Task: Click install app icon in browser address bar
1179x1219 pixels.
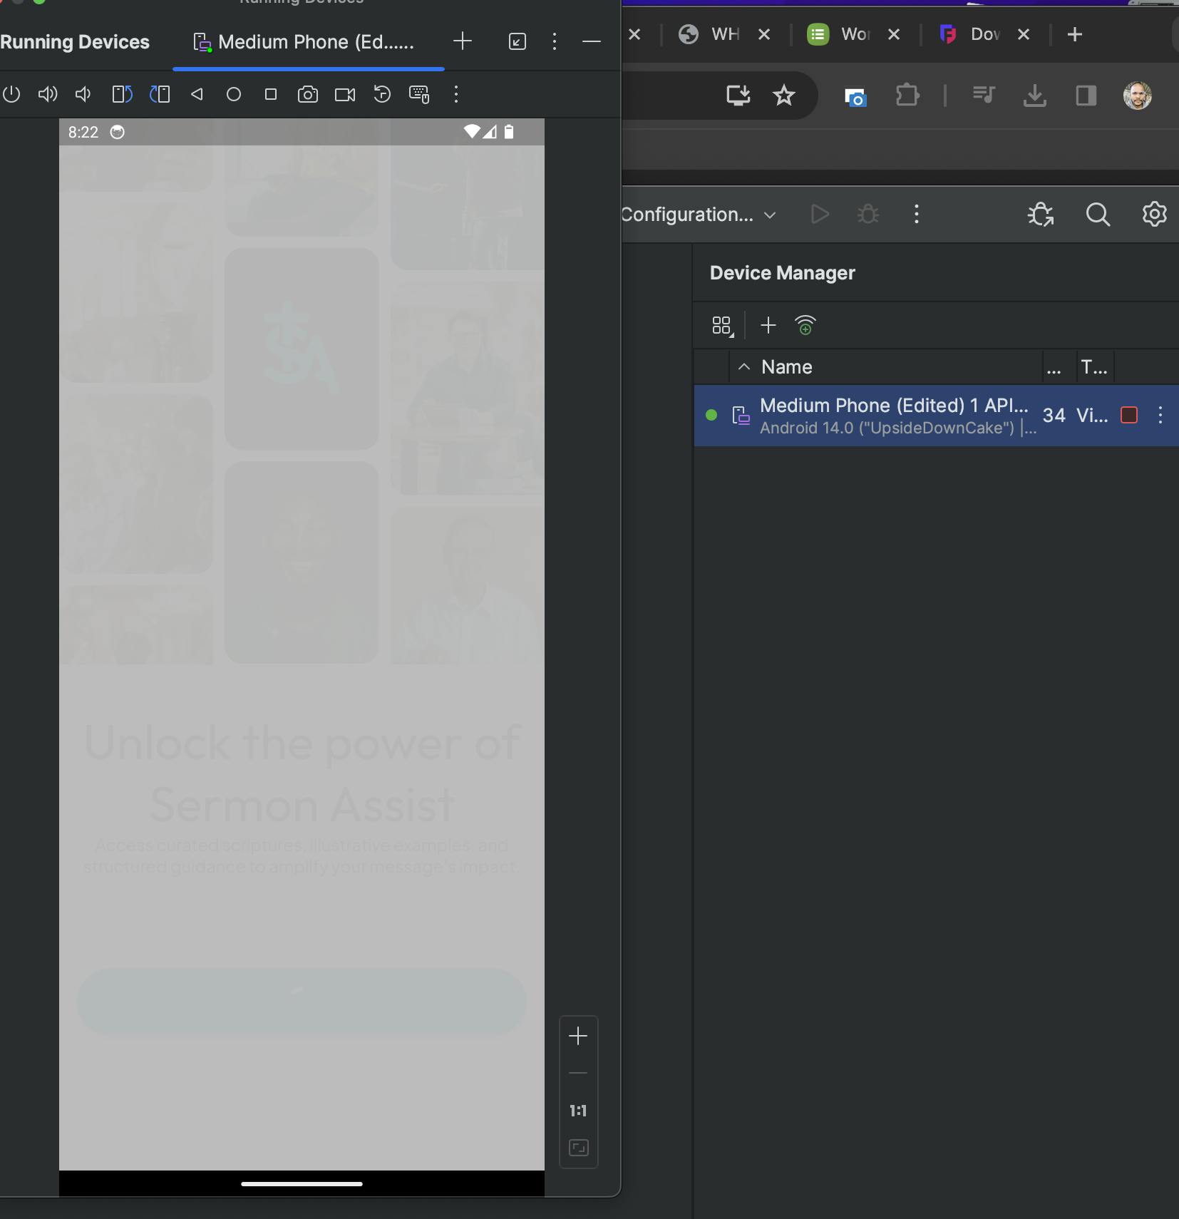Action: pyautogui.click(x=738, y=95)
